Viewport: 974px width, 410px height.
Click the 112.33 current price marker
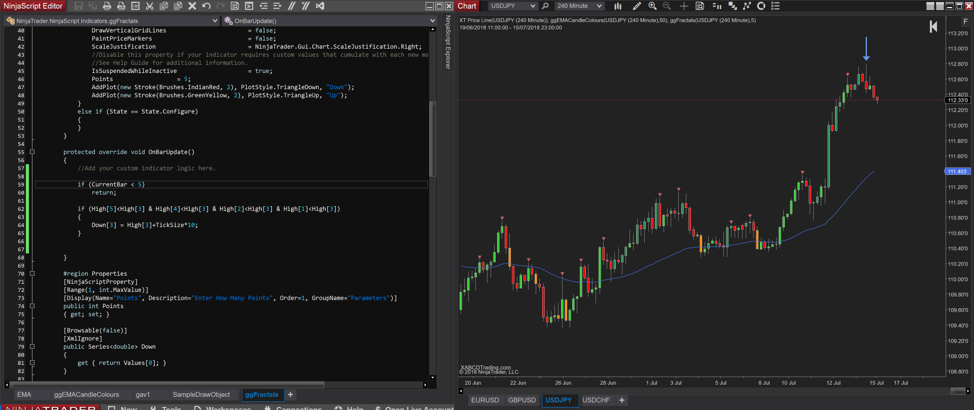[x=958, y=100]
